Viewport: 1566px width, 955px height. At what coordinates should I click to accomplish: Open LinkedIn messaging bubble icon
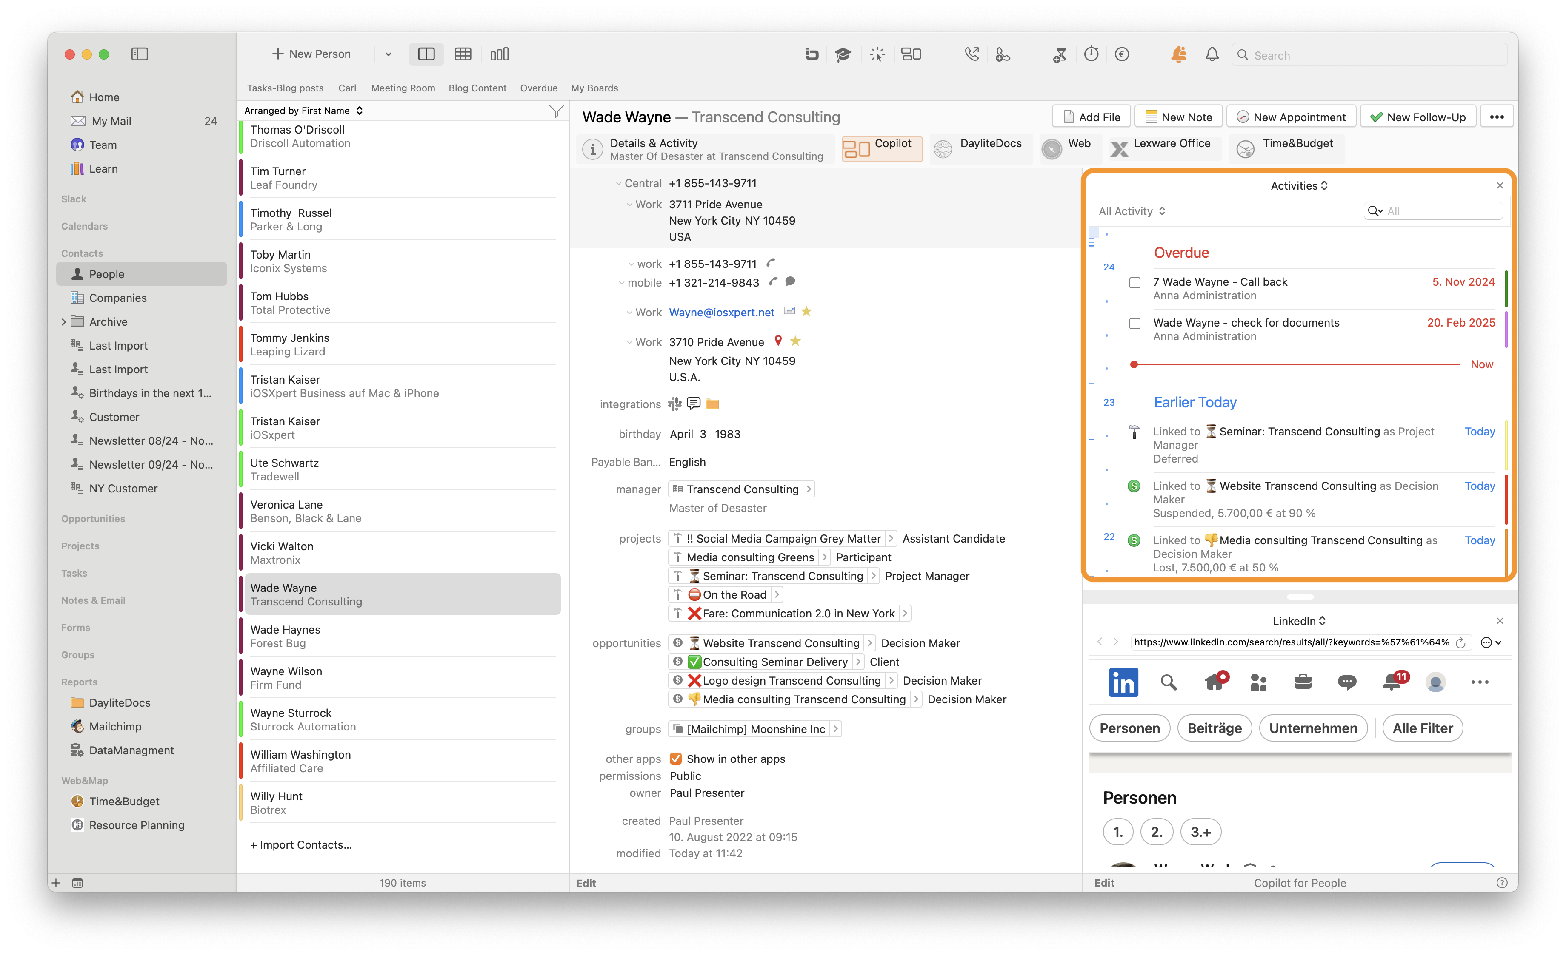pyautogui.click(x=1347, y=682)
